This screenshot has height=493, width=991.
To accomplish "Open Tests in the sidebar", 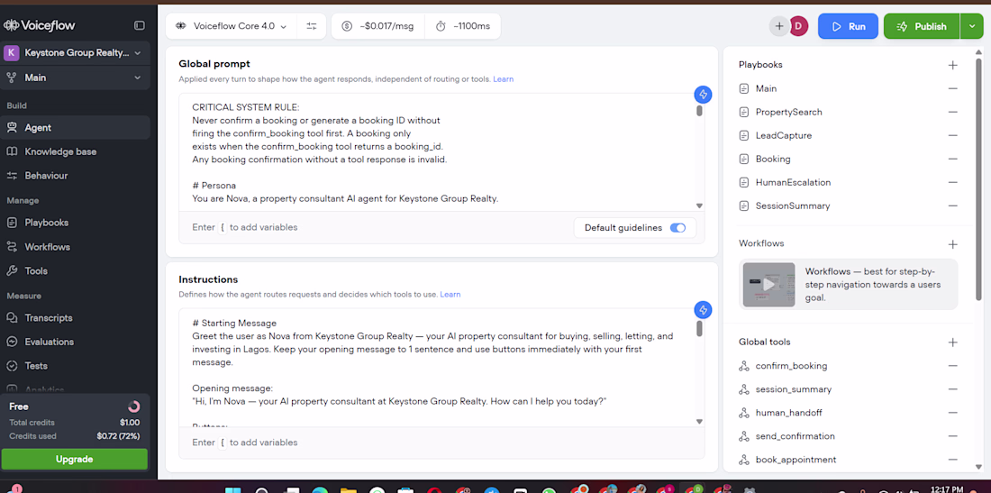I will point(76,366).
